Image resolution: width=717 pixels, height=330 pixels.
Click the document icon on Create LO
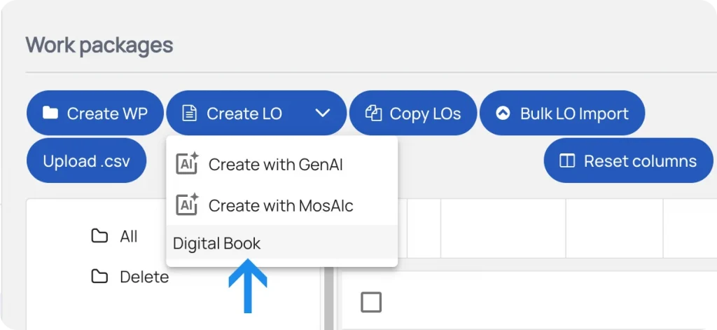(x=189, y=114)
